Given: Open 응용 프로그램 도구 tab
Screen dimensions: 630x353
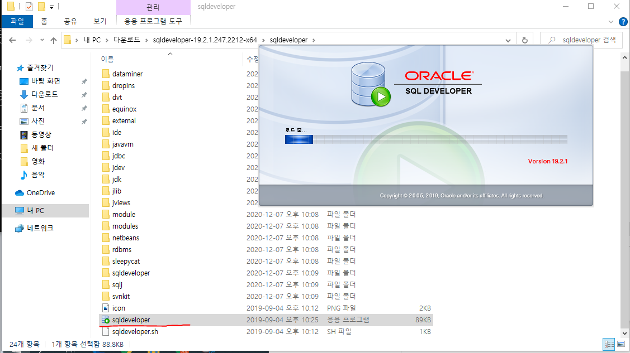Looking at the screenshot, I should pyautogui.click(x=153, y=21).
